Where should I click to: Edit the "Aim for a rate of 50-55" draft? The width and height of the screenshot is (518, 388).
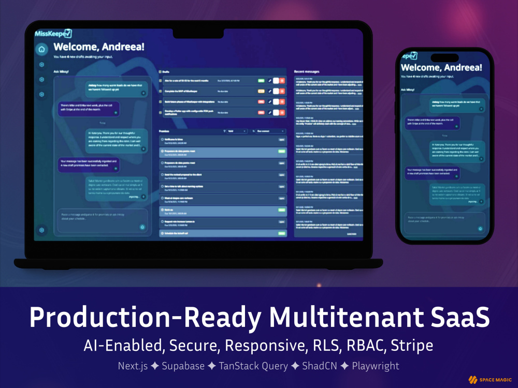[270, 81]
